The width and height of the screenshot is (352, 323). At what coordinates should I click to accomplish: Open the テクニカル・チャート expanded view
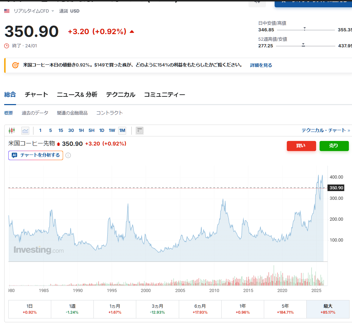pos(326,131)
